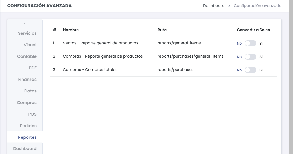This screenshot has width=293, height=154.
Task: Enable Soles conversion for Compras general products
Action: [251, 57]
